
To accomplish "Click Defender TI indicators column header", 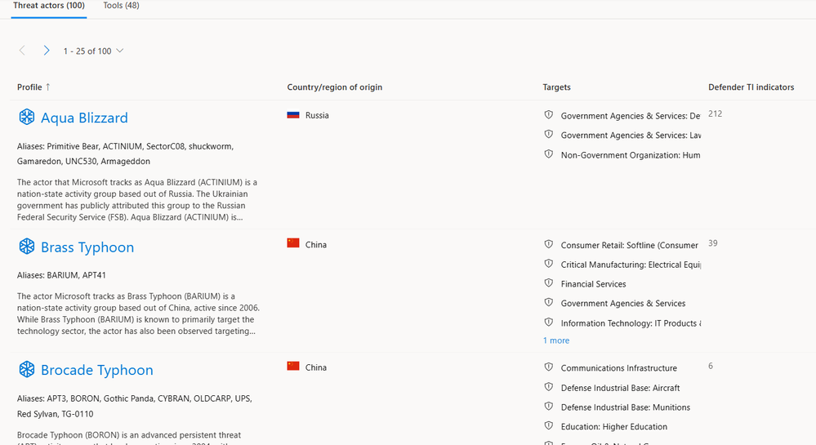I will point(751,87).
